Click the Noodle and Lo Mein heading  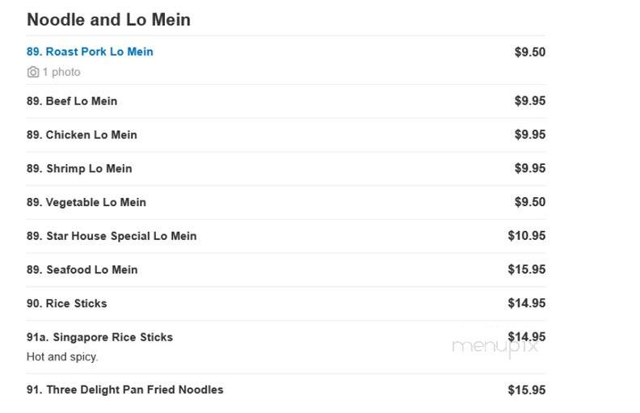(x=108, y=19)
